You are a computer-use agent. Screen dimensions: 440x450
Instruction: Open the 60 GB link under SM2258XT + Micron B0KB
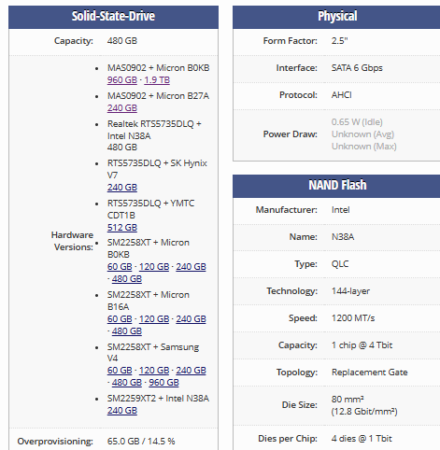120,267
